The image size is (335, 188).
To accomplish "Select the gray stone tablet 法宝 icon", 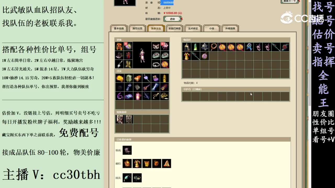I will pos(138,87).
